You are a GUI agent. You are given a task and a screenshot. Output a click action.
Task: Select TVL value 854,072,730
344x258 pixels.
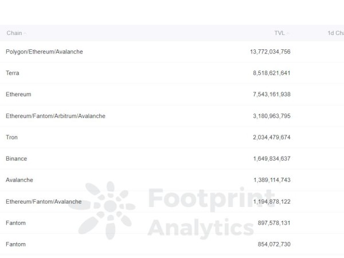pyautogui.click(x=274, y=244)
